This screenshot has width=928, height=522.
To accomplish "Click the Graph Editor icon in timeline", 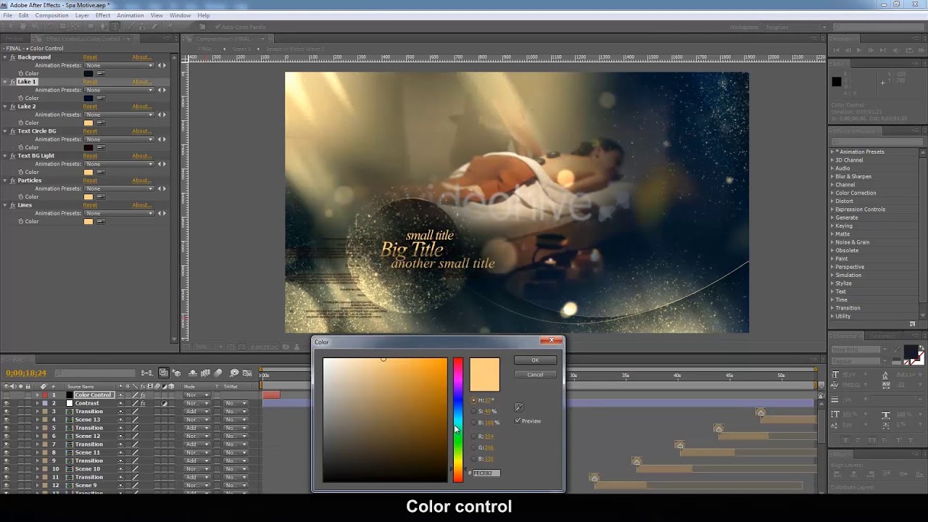I will (247, 373).
